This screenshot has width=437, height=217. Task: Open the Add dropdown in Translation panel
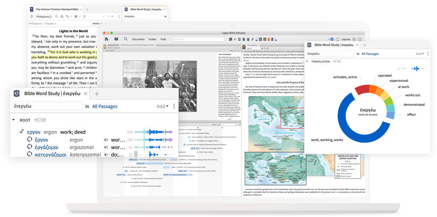tap(420, 54)
